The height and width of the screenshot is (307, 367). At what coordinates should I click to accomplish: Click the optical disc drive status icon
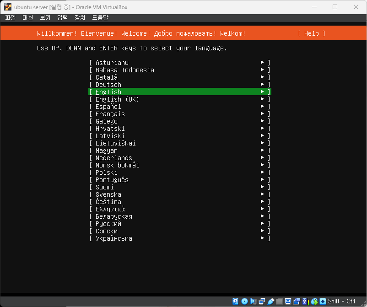coord(244,301)
